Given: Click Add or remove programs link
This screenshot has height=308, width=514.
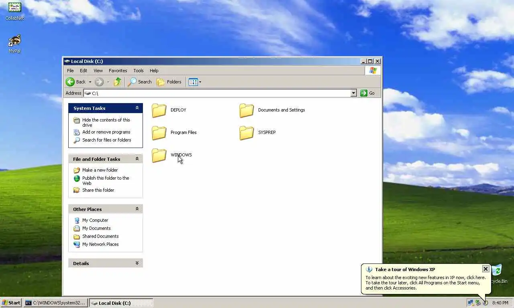Looking at the screenshot, I should click(x=106, y=132).
